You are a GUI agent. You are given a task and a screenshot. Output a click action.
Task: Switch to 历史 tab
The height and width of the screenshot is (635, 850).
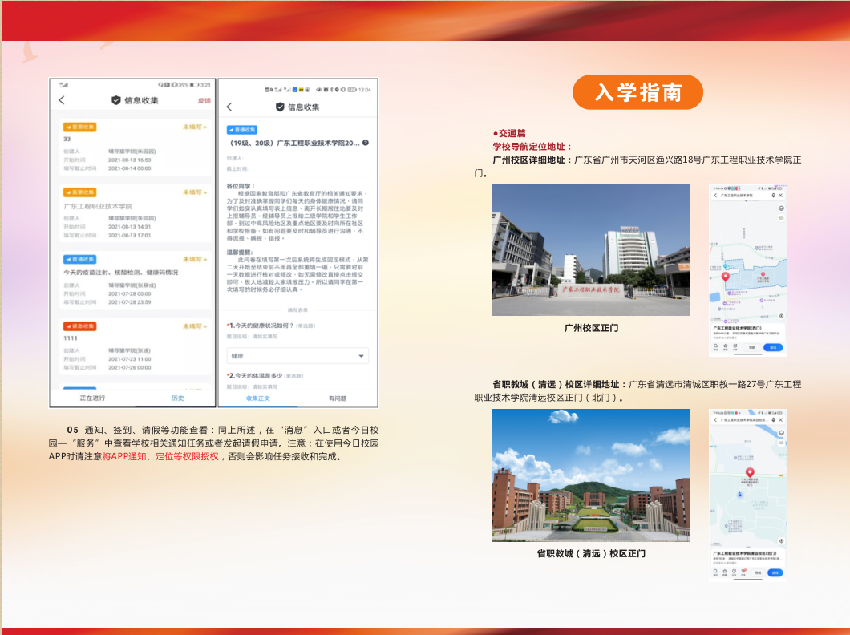[177, 398]
